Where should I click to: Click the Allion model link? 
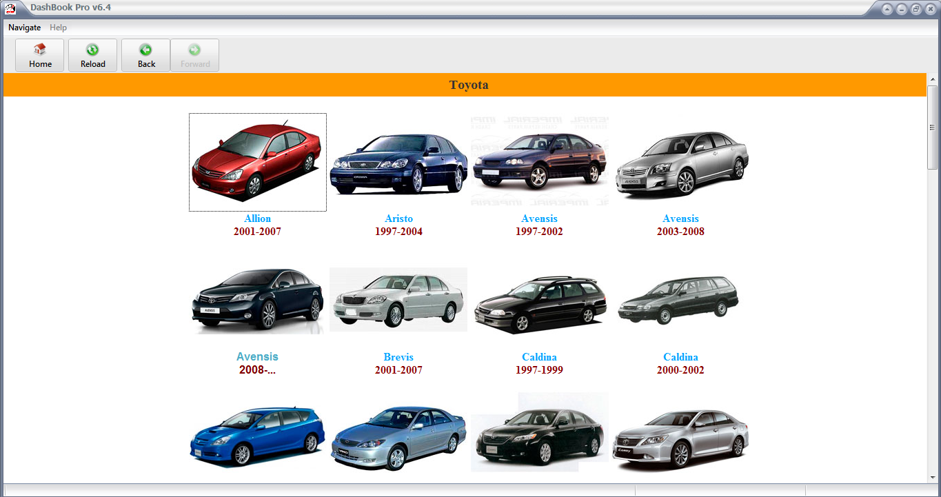click(258, 219)
